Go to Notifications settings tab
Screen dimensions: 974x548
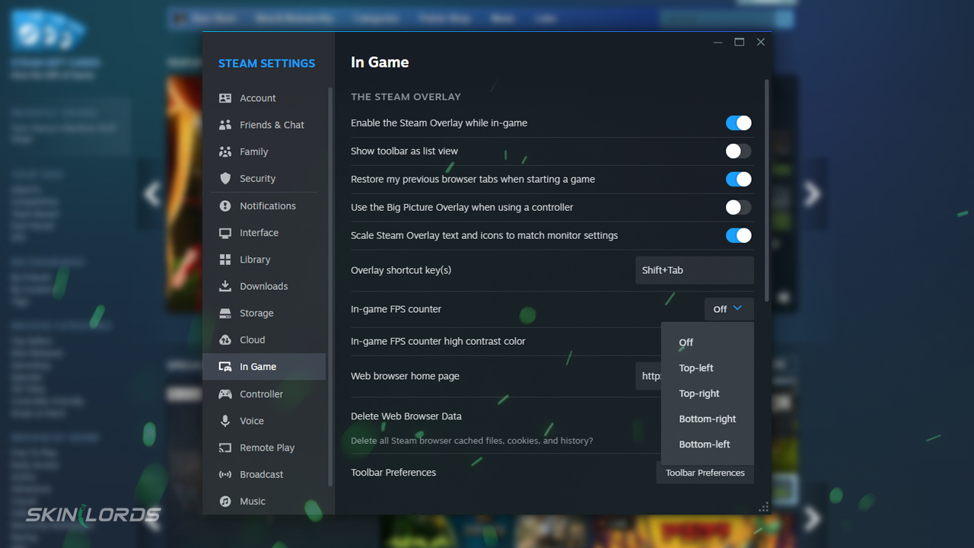(x=264, y=205)
